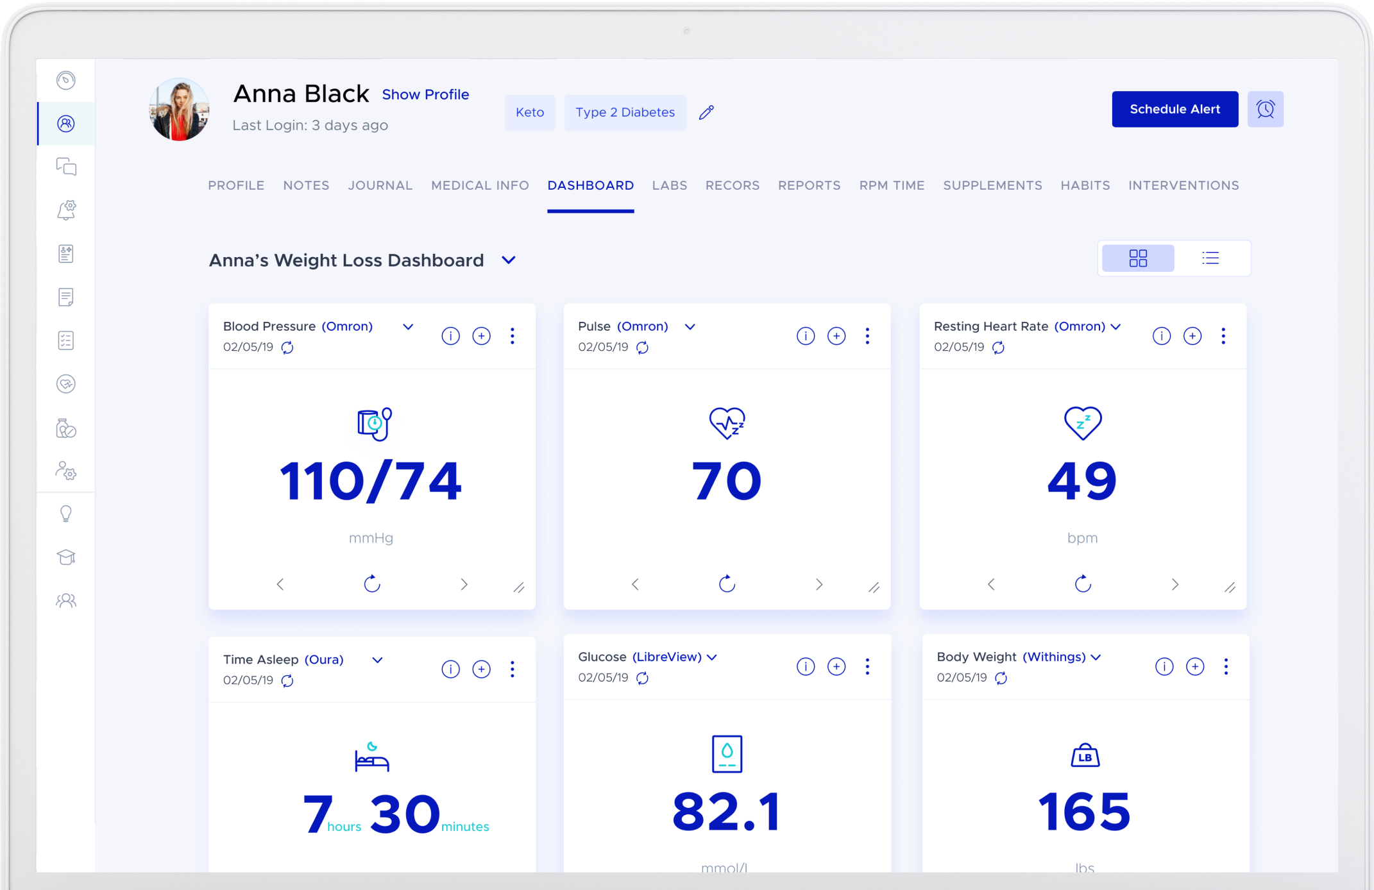Screen dimensions: 1374x890
Task: Click the Keto tag
Action: coord(530,113)
